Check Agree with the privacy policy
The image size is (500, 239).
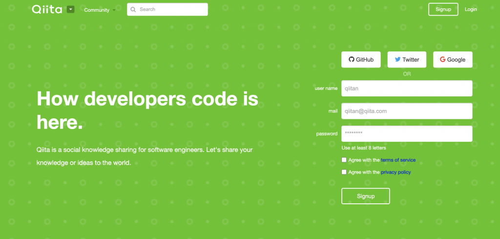(344, 172)
